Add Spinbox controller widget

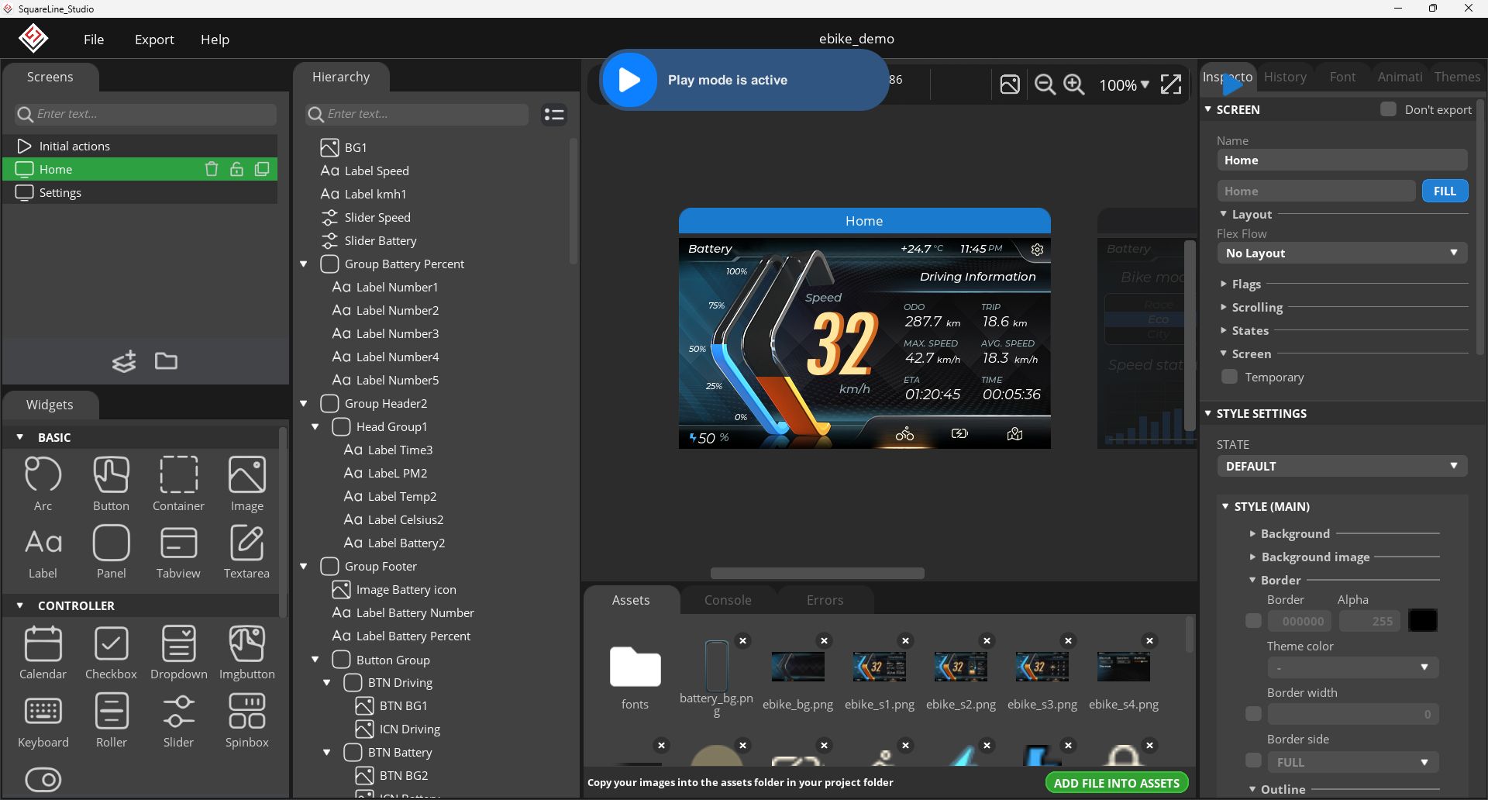(x=246, y=721)
